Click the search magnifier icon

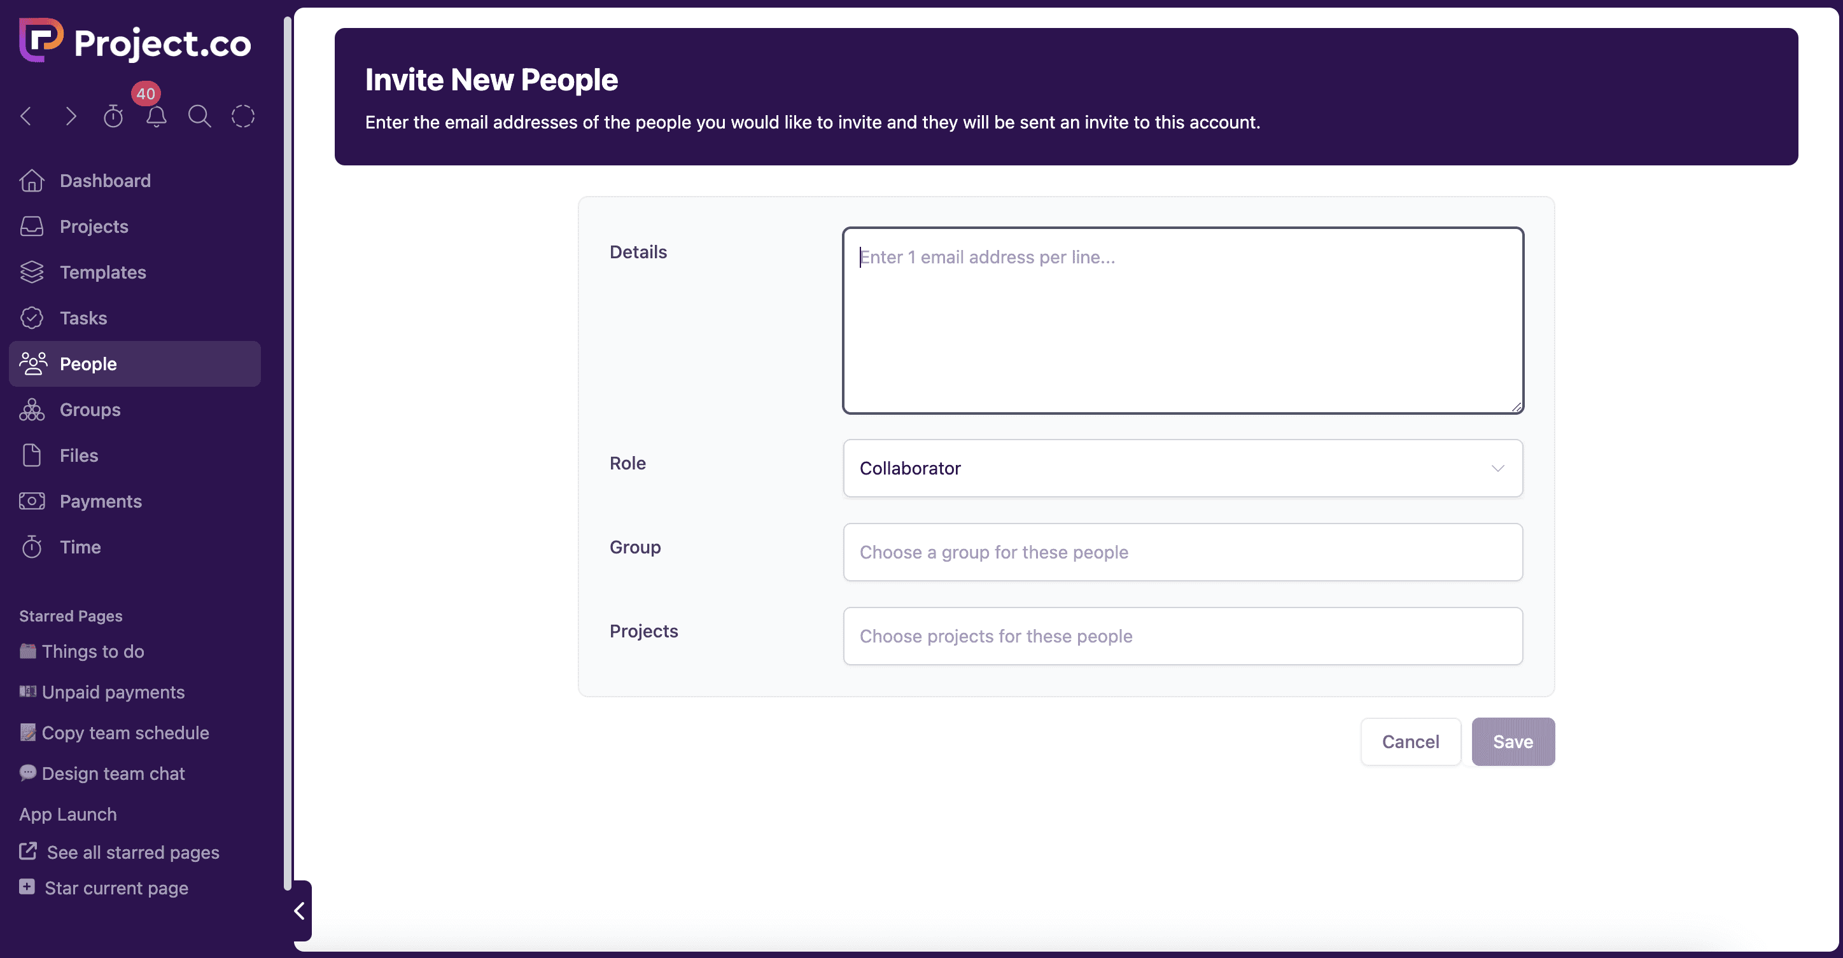coord(200,116)
